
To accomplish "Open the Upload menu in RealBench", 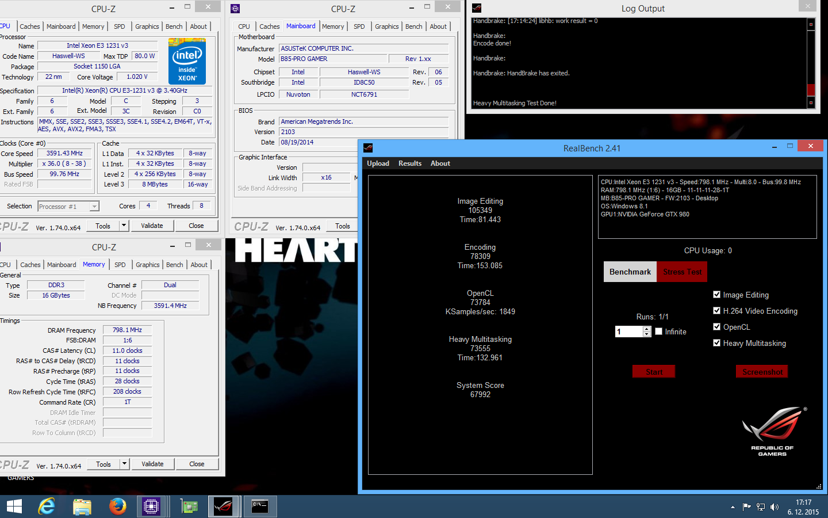I will (x=378, y=163).
